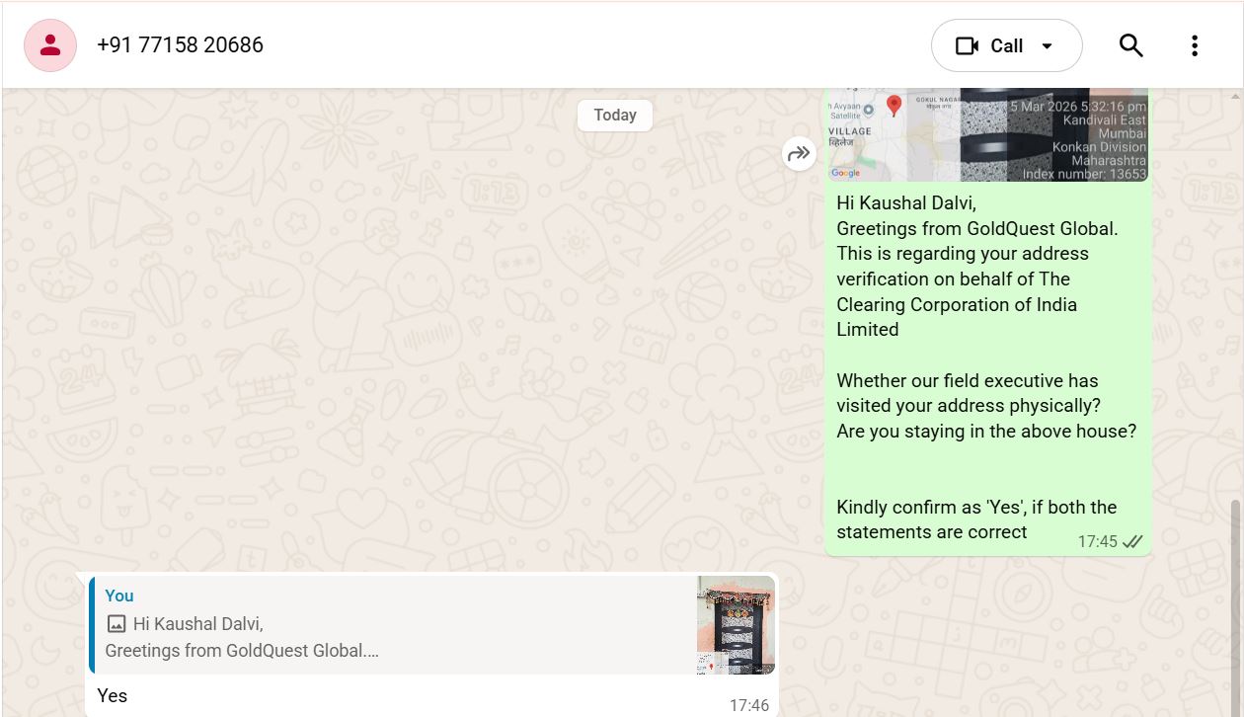Click the double check read receipt
This screenshot has width=1244, height=717.
(1132, 541)
